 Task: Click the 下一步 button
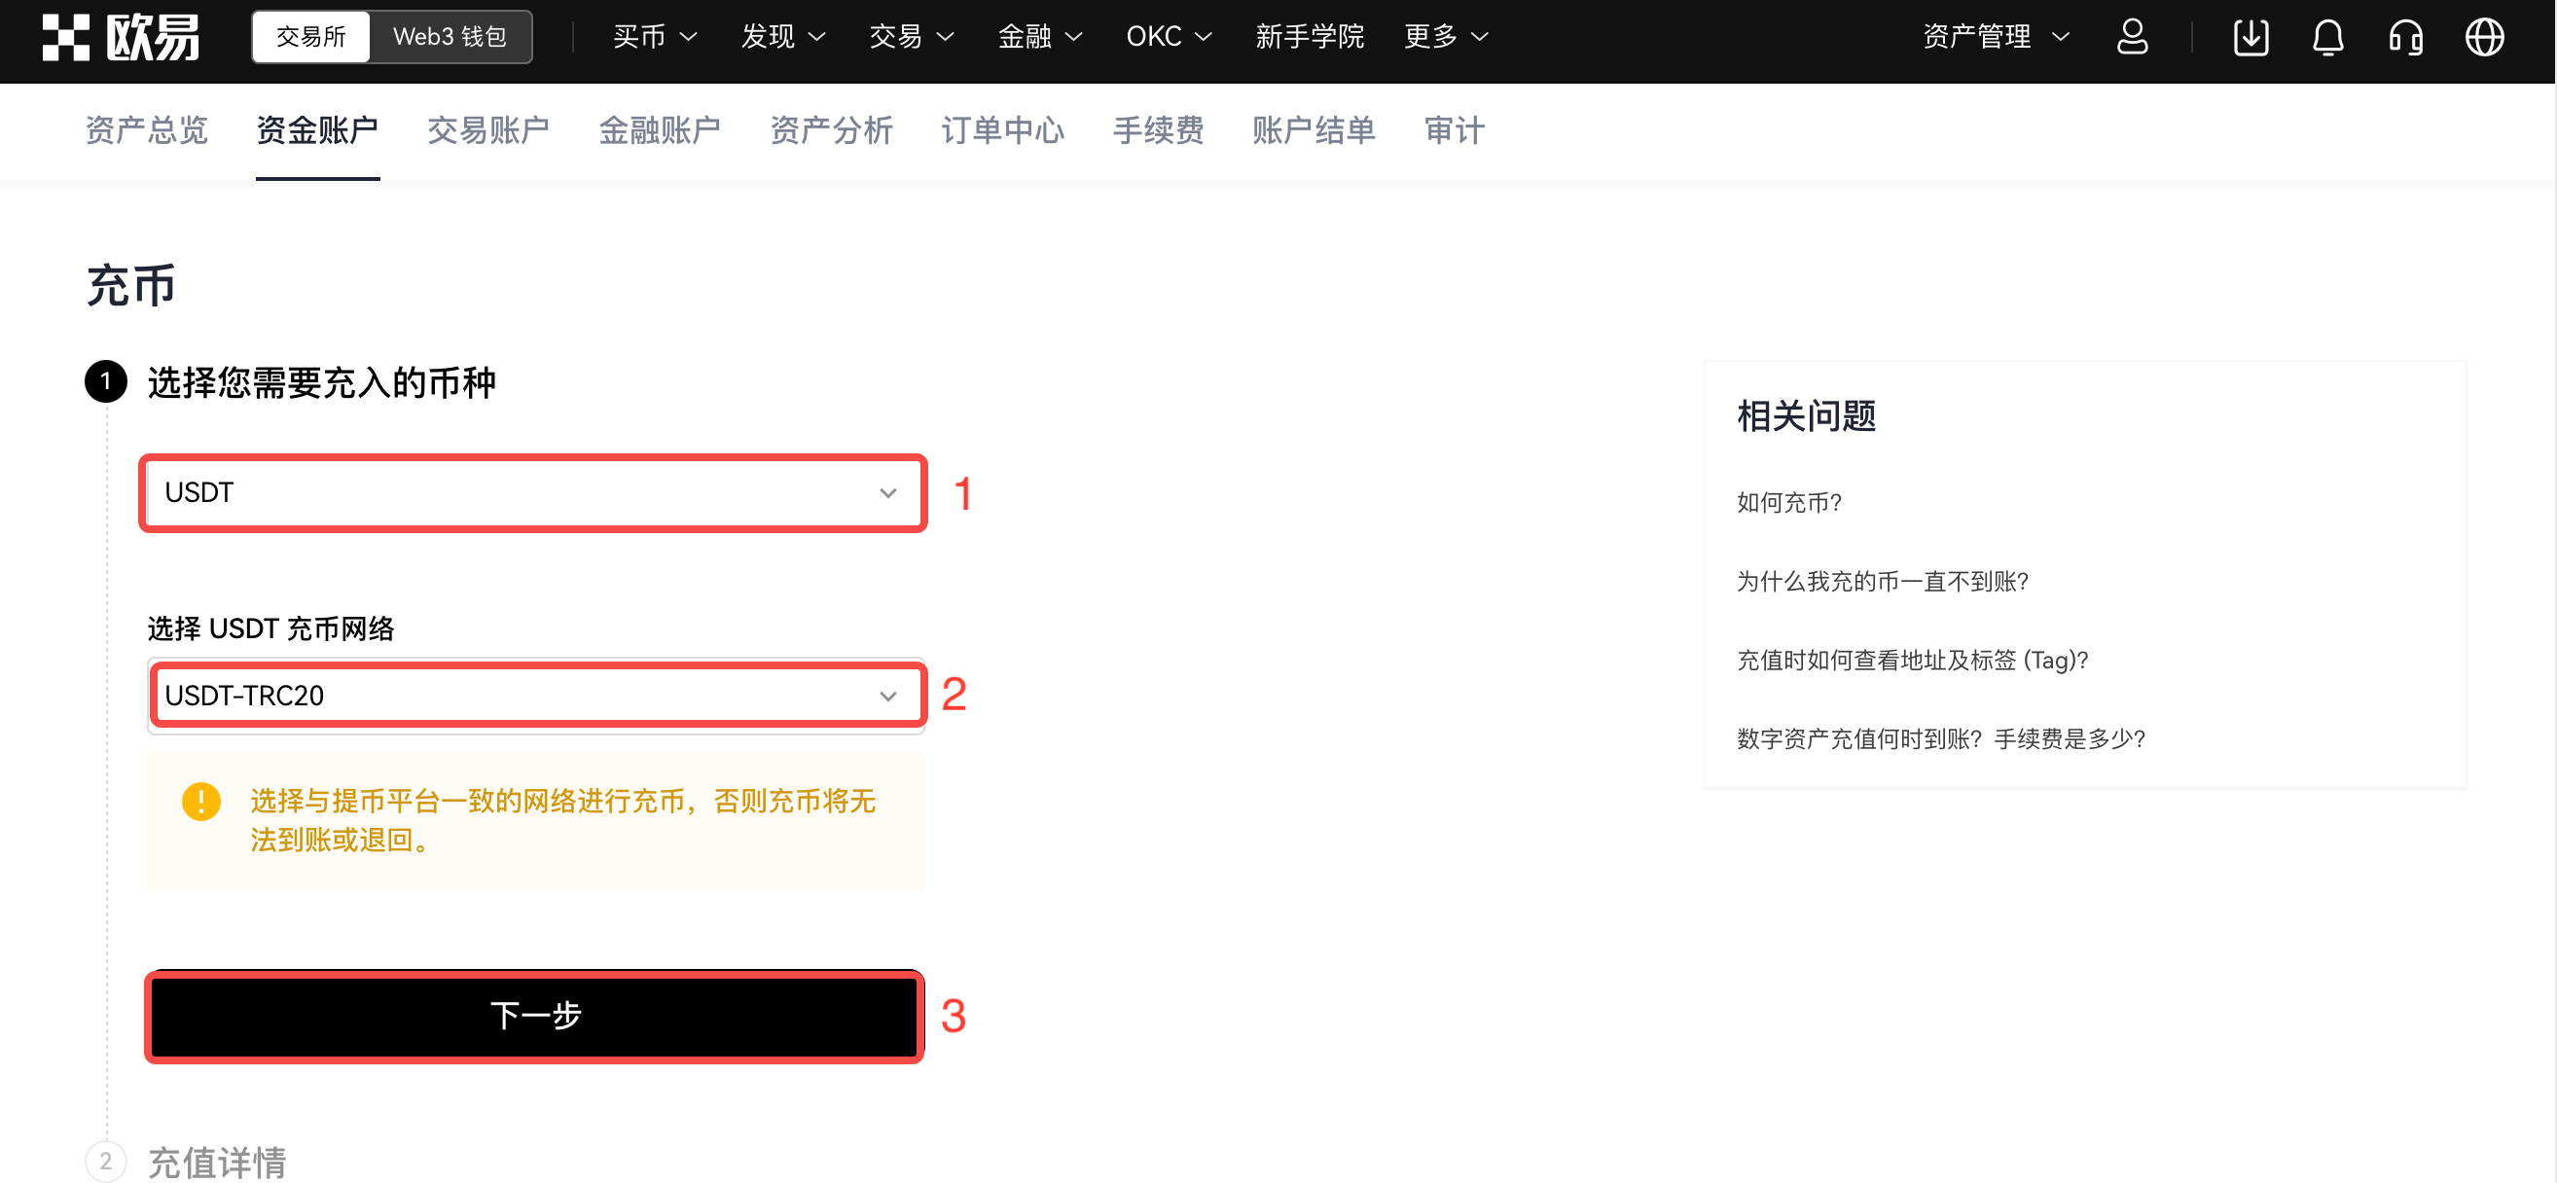click(535, 1017)
